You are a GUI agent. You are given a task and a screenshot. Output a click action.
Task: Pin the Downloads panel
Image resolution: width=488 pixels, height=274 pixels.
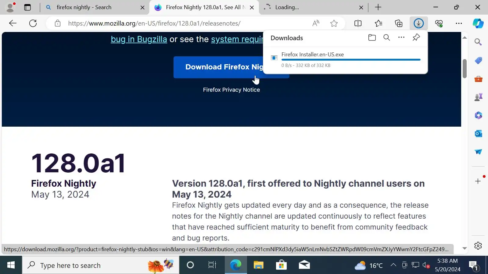(416, 37)
